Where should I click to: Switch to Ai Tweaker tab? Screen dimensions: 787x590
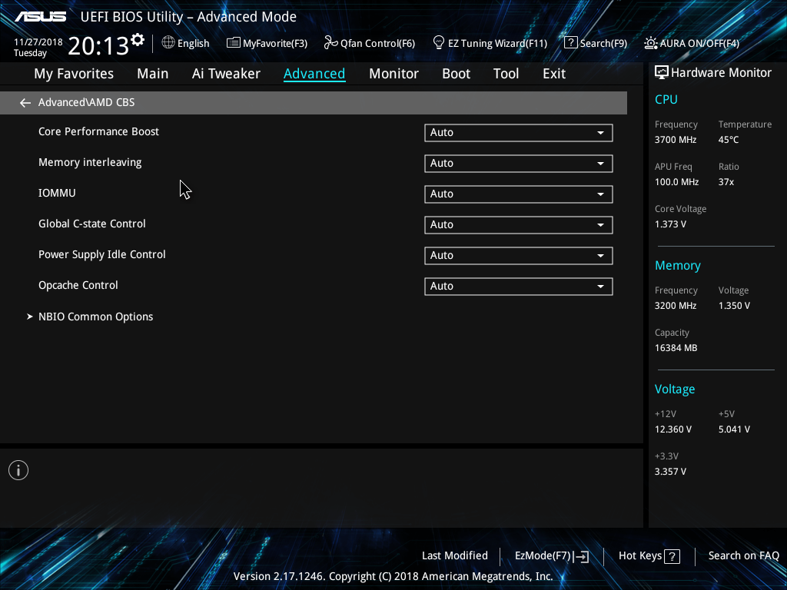[x=226, y=74]
